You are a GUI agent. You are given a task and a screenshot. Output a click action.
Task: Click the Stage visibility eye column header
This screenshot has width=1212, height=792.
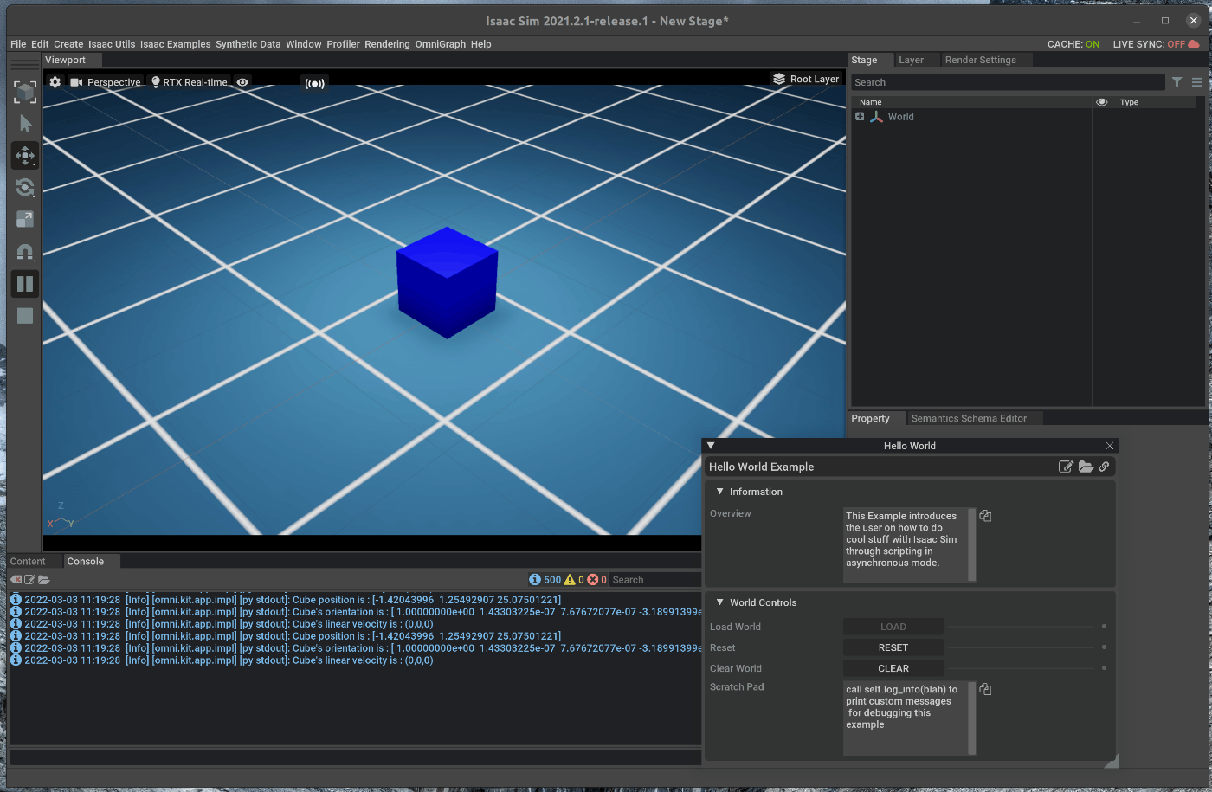[x=1101, y=102]
